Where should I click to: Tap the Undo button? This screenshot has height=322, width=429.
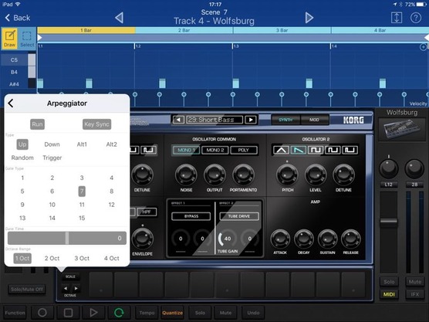tap(253, 313)
